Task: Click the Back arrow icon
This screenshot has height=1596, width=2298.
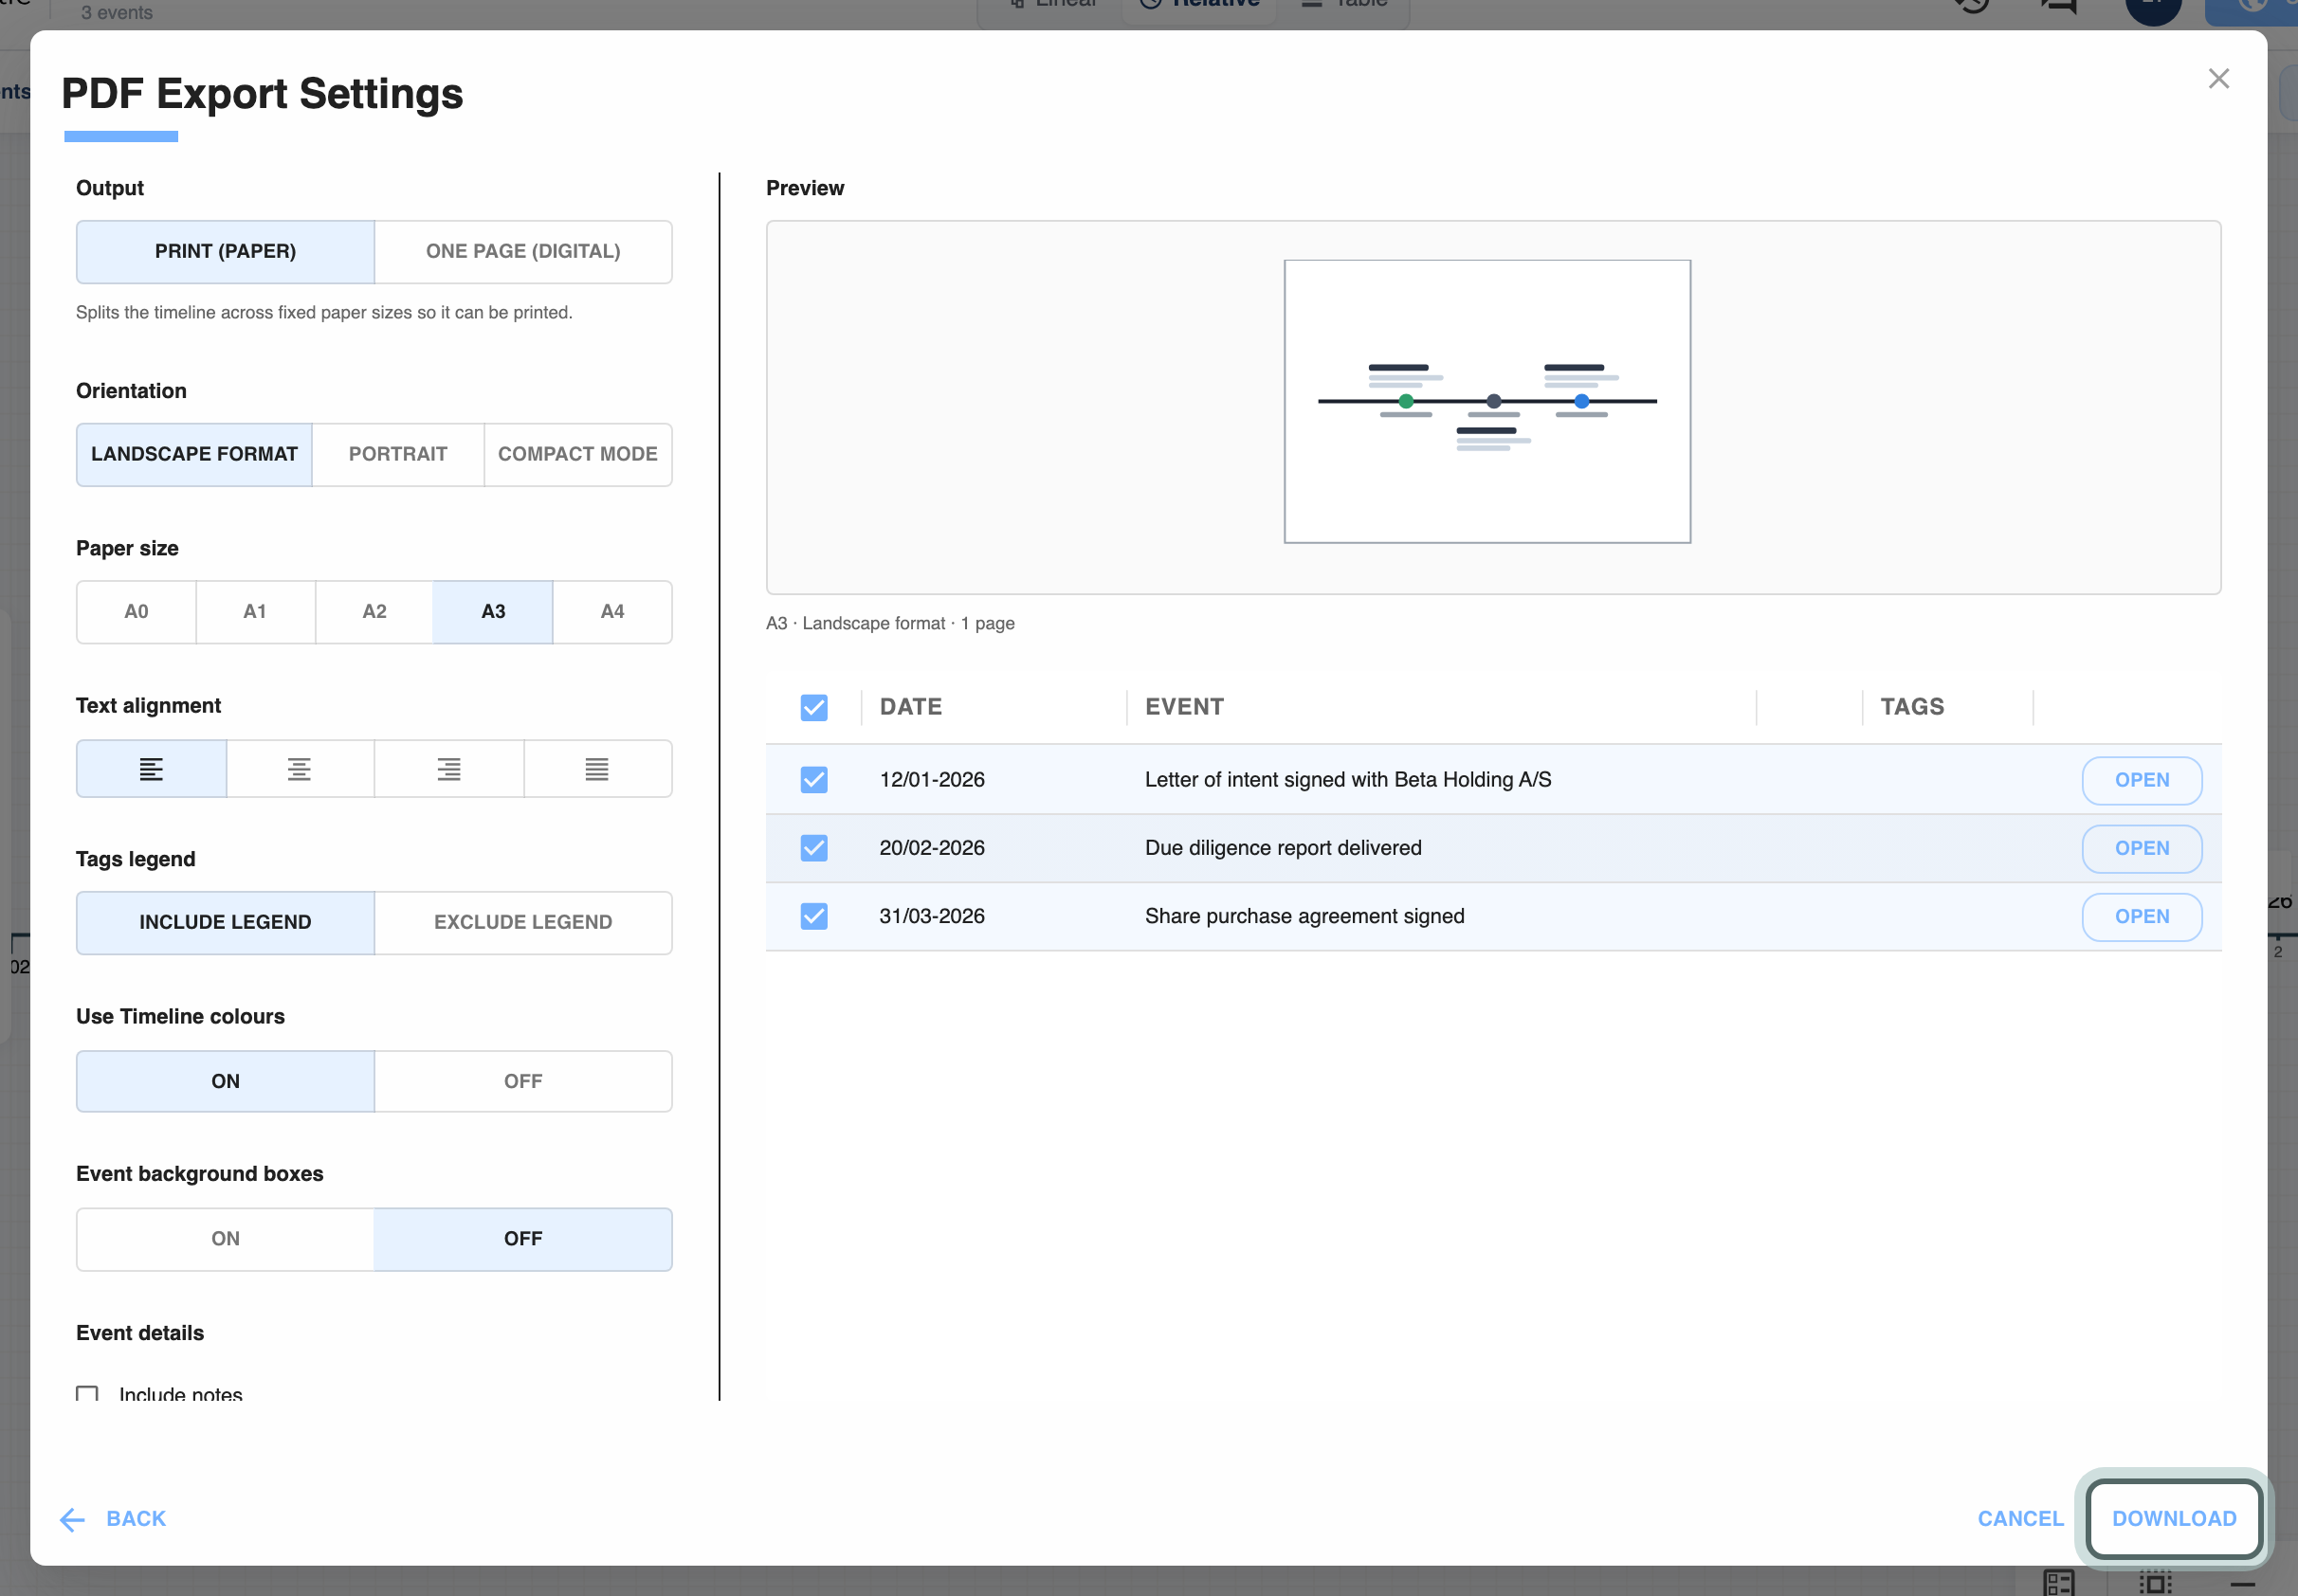Action: coord(72,1520)
